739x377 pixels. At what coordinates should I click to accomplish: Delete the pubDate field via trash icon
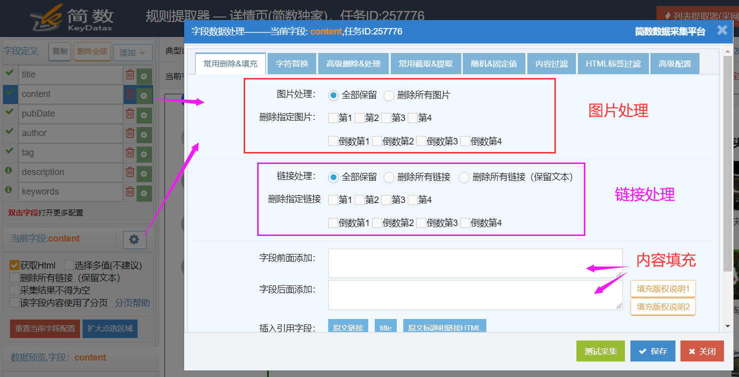pyautogui.click(x=130, y=113)
